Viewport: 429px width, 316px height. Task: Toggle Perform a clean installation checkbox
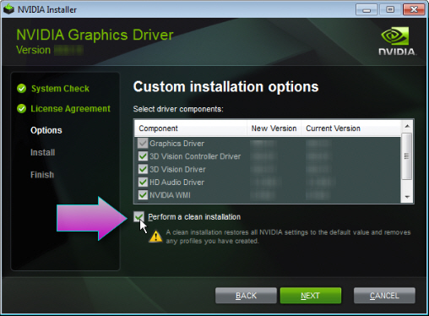(139, 217)
